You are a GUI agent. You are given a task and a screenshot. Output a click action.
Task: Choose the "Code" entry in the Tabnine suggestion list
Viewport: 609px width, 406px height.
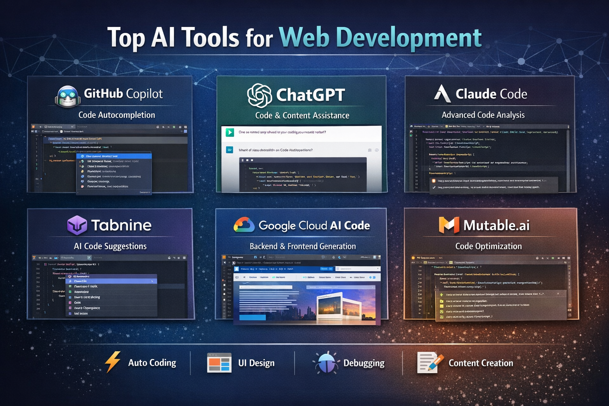[77, 303]
